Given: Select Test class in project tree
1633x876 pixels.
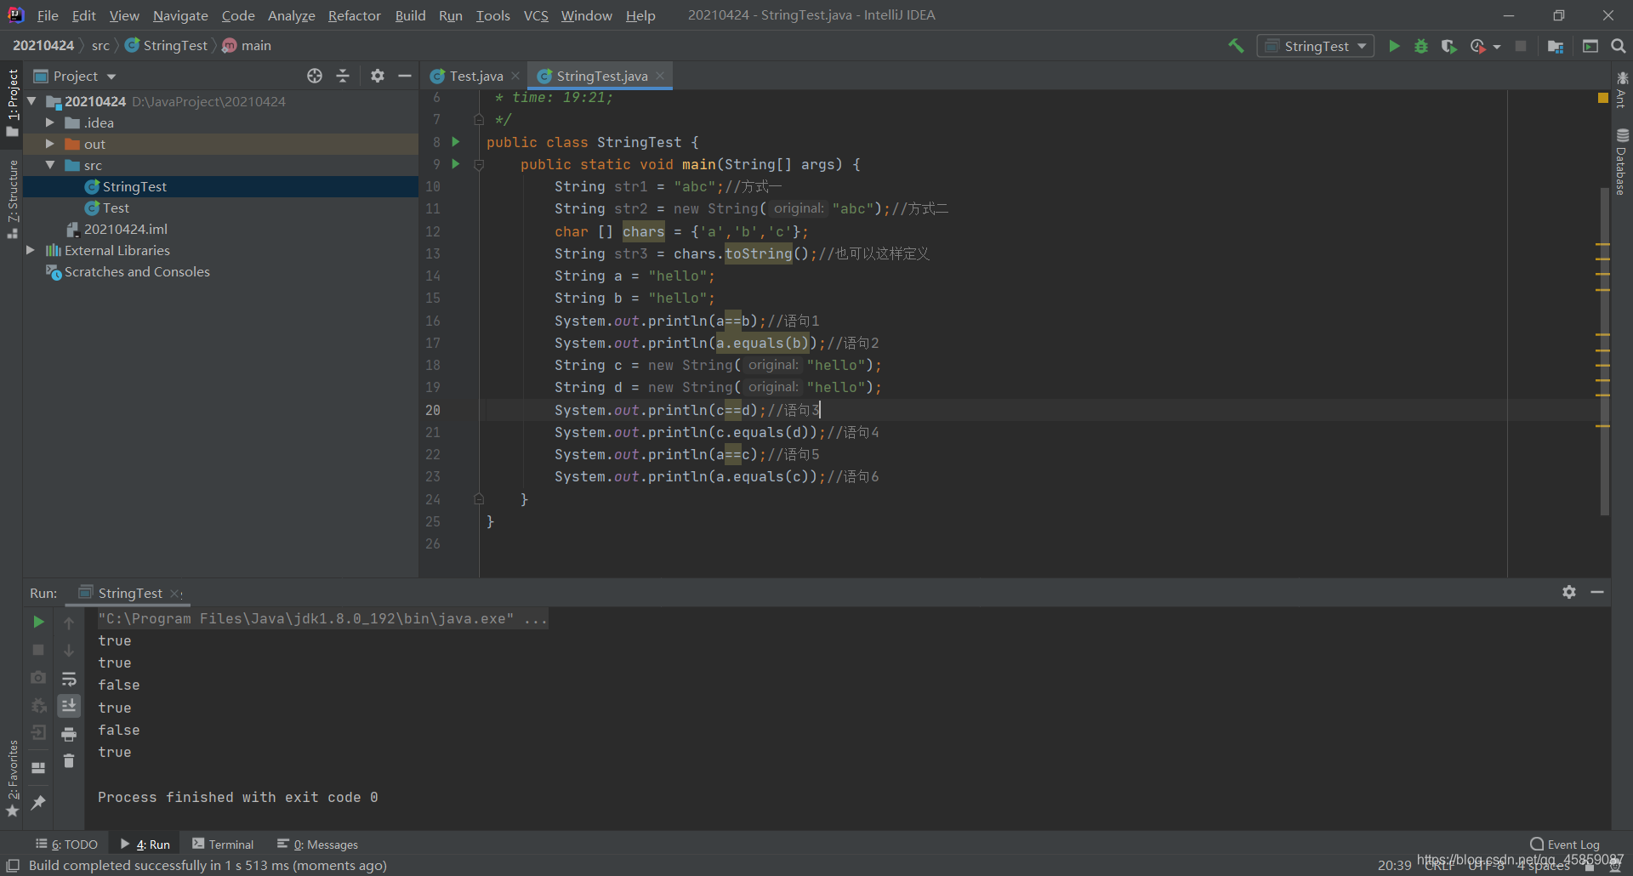Looking at the screenshot, I should (116, 208).
